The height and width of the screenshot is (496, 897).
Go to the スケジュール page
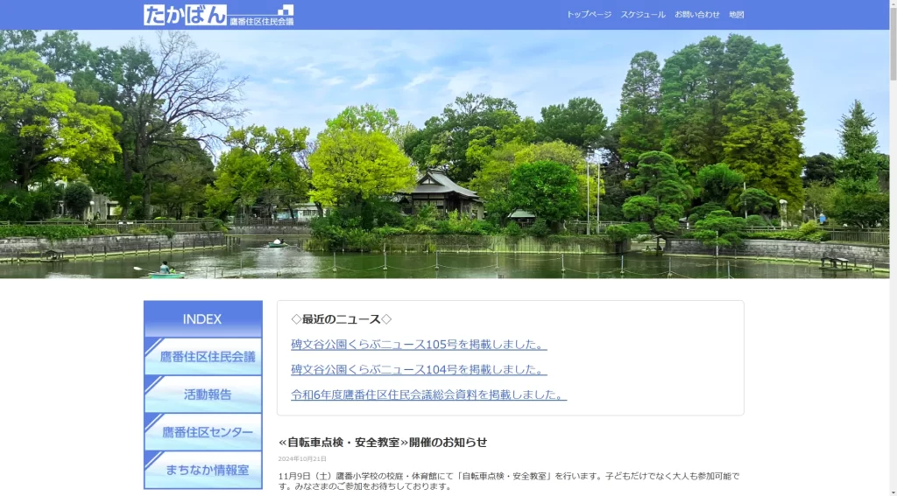click(643, 15)
